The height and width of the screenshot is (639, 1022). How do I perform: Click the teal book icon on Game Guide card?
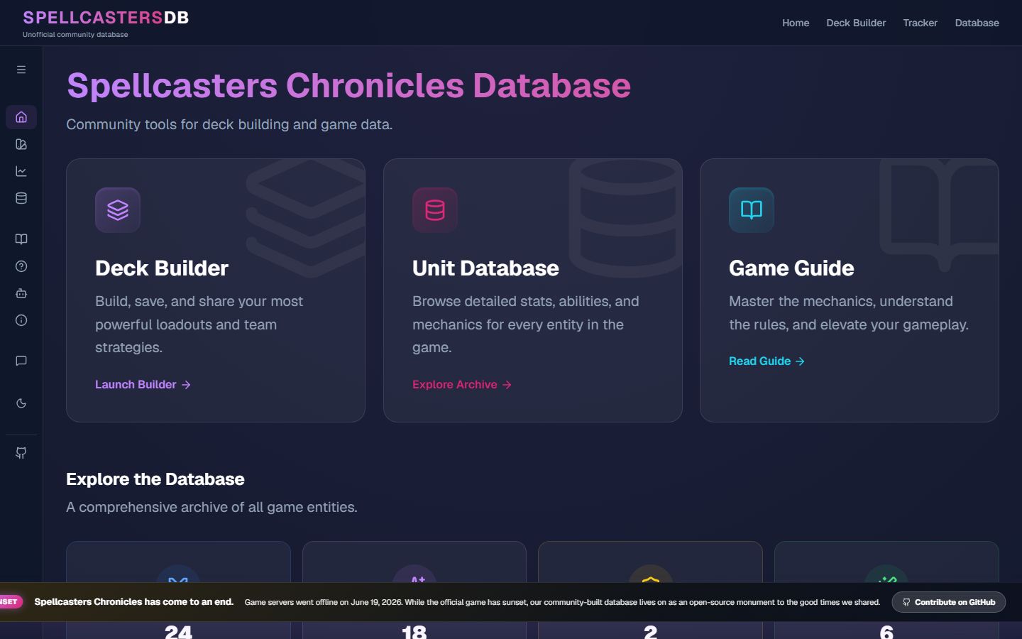[752, 210]
